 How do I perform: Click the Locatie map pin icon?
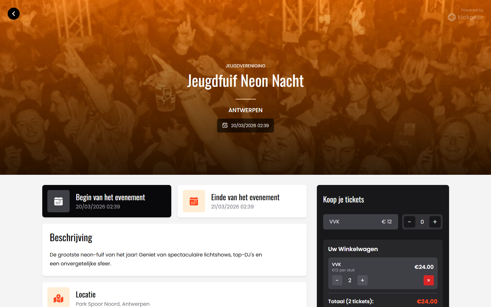pyautogui.click(x=58, y=298)
